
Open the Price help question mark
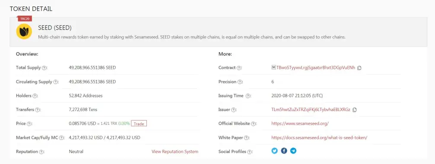point(29,124)
